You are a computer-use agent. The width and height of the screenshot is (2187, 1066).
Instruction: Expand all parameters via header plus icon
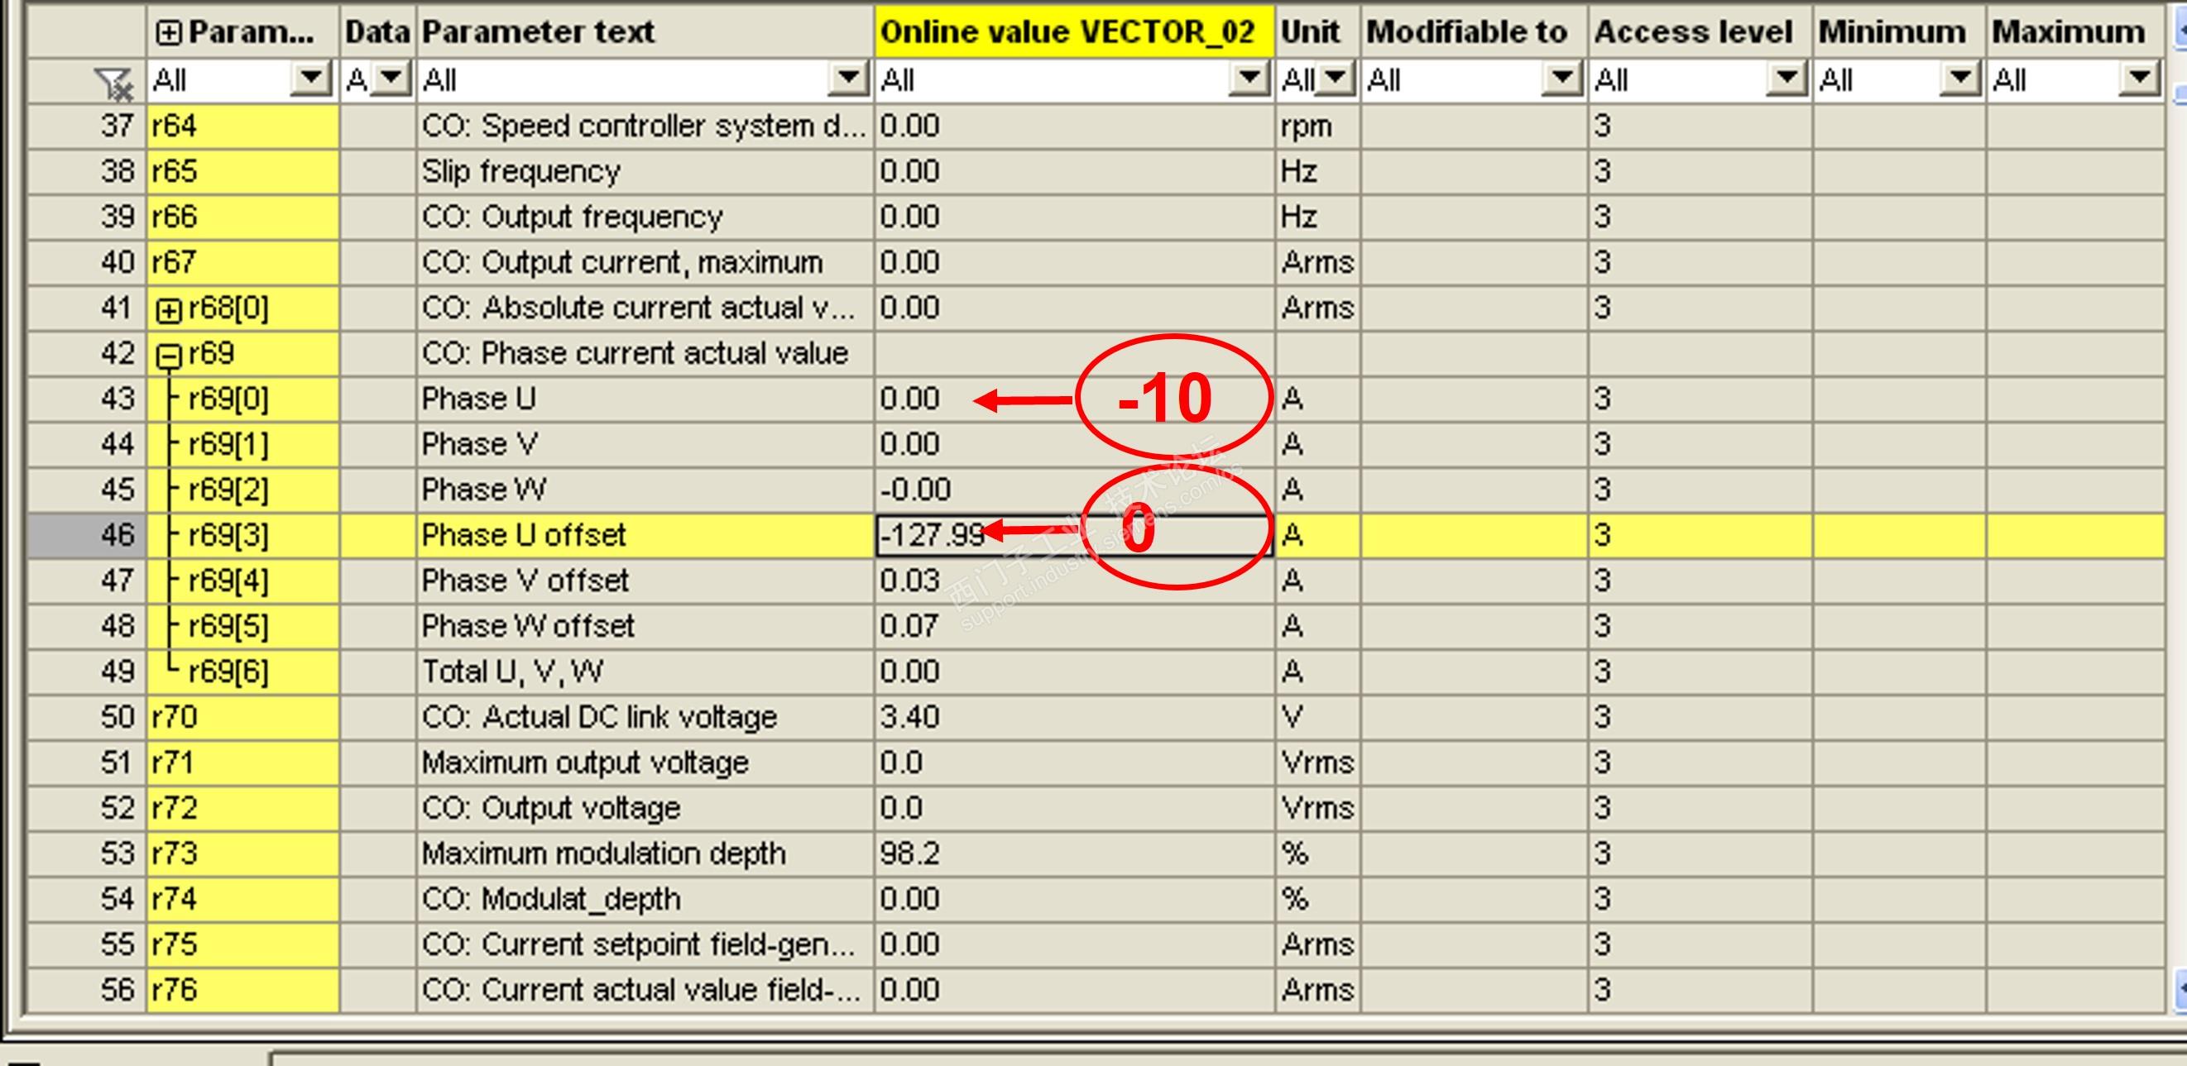(x=168, y=33)
